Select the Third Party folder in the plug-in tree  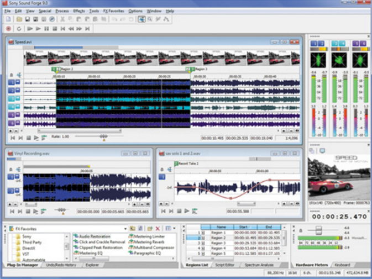(x=29, y=242)
